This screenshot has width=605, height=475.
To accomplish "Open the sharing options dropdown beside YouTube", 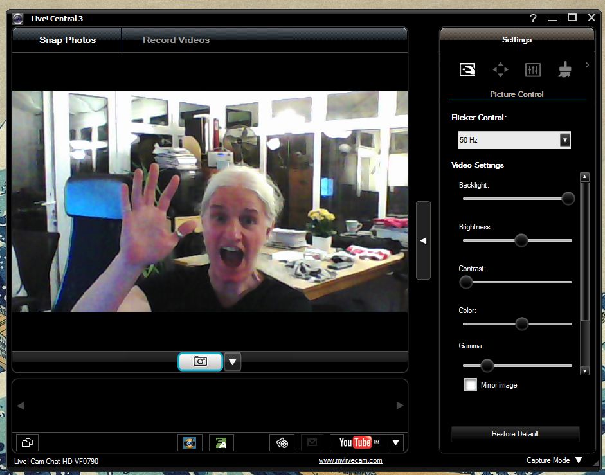I will [x=396, y=443].
